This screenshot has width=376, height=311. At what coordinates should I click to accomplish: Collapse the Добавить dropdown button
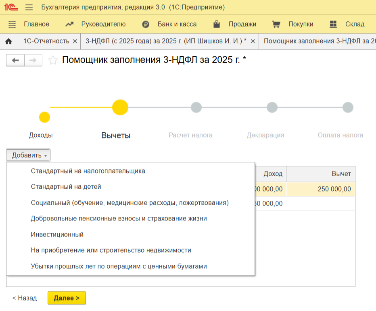point(28,155)
